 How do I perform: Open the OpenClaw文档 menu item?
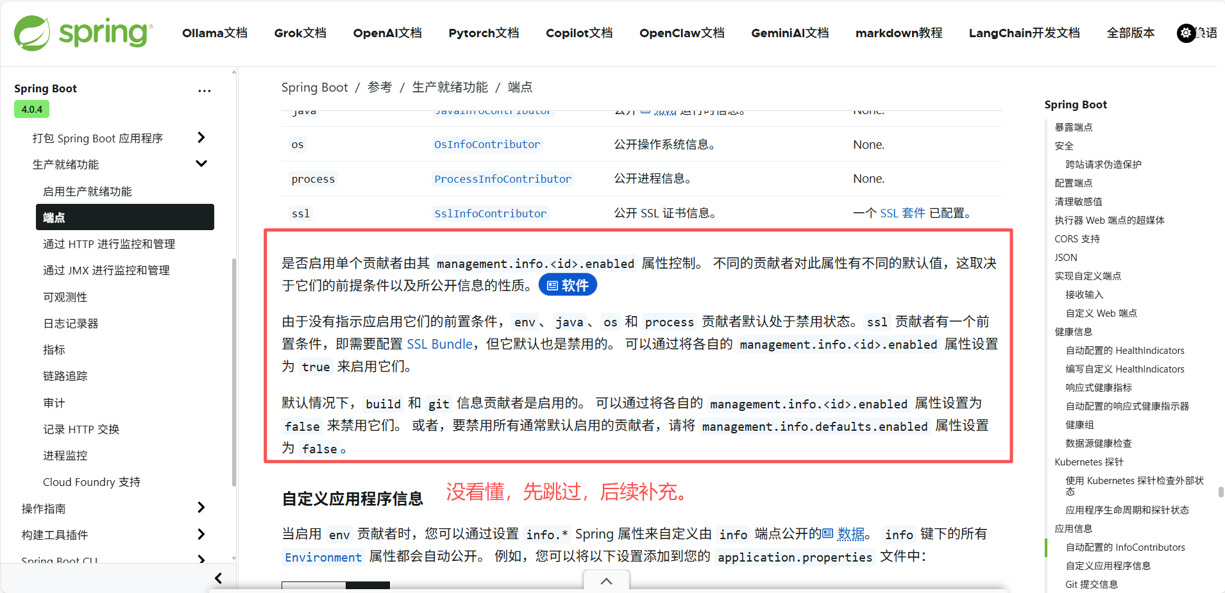[682, 33]
